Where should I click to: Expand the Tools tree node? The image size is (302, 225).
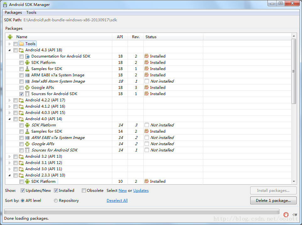point(9,44)
